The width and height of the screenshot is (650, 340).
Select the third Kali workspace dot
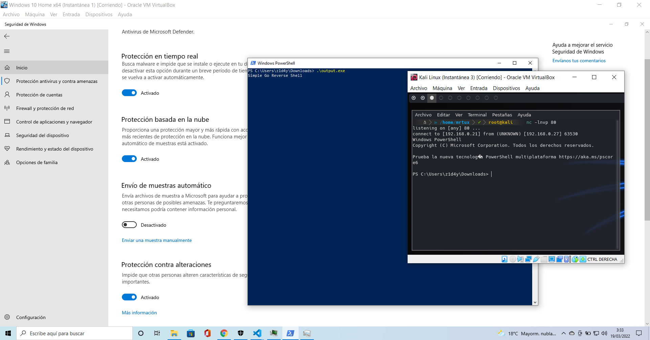tap(432, 98)
